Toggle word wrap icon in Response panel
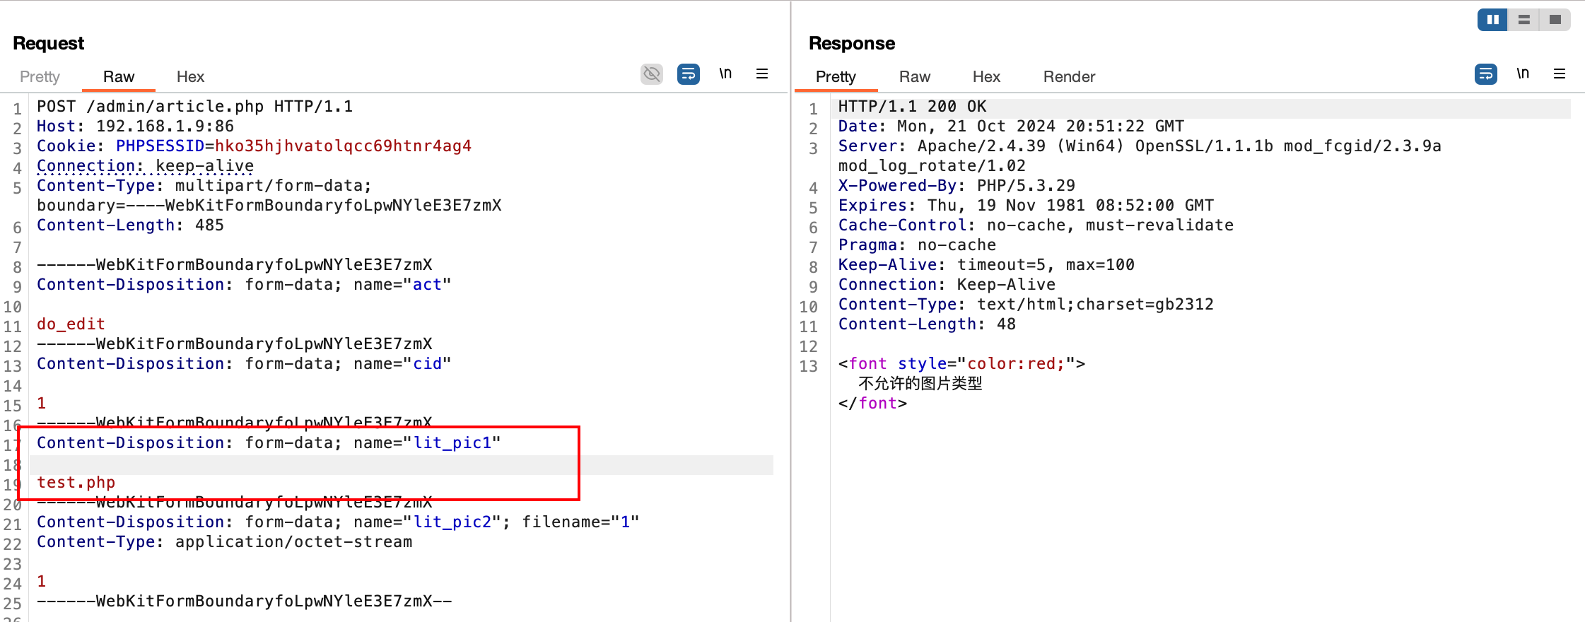The height and width of the screenshot is (622, 1585). (1486, 74)
